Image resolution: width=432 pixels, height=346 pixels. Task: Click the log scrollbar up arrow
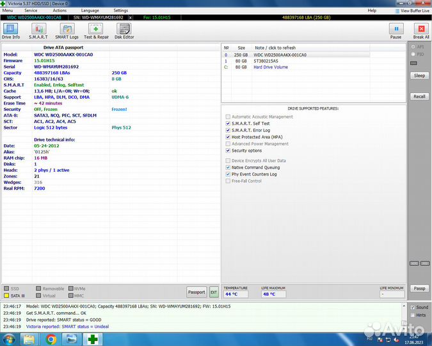(404, 306)
